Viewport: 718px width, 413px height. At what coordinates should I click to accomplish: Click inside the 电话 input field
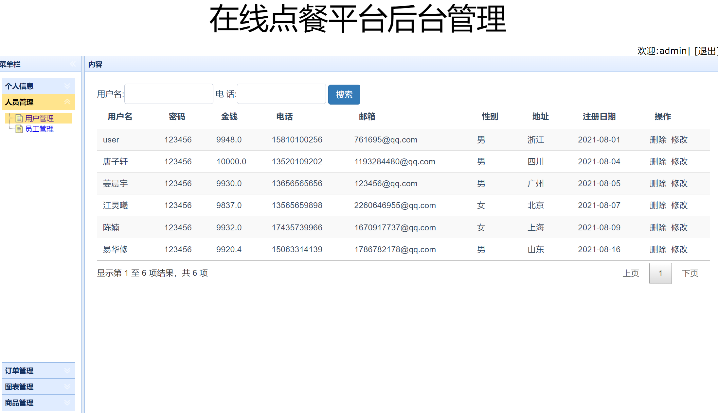pyautogui.click(x=281, y=93)
